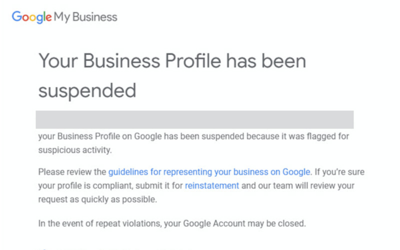Click 'your profile is compliant, submit it for' text
This screenshot has height=250, width=400.
pyautogui.click(x=110, y=185)
